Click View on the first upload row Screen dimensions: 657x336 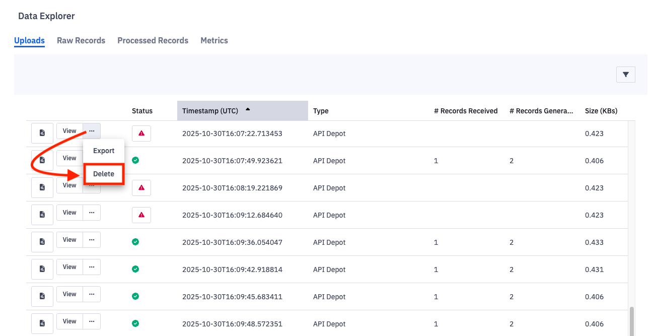69,130
